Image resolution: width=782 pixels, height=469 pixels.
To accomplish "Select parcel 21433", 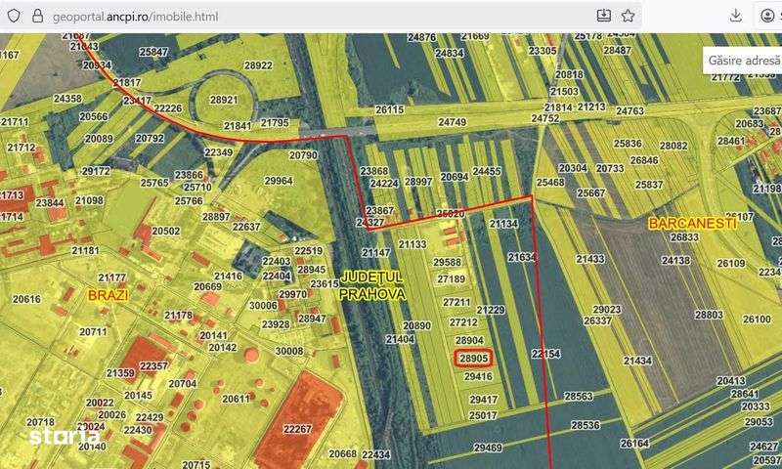I will click(x=590, y=259).
